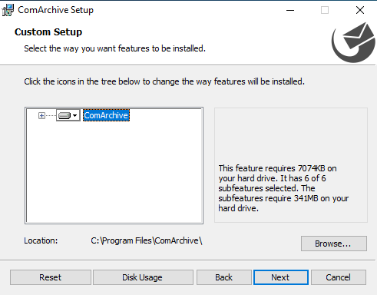Click the feature size description text
The image size is (377, 295).
pyautogui.click(x=283, y=188)
